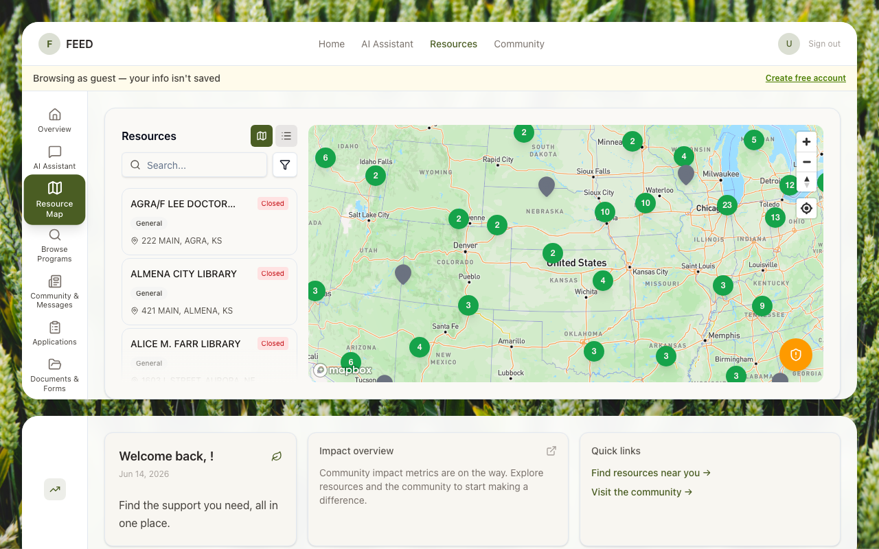The width and height of the screenshot is (879, 549).
Task: Open Documents & Forms in the sidebar
Action: click(55, 375)
